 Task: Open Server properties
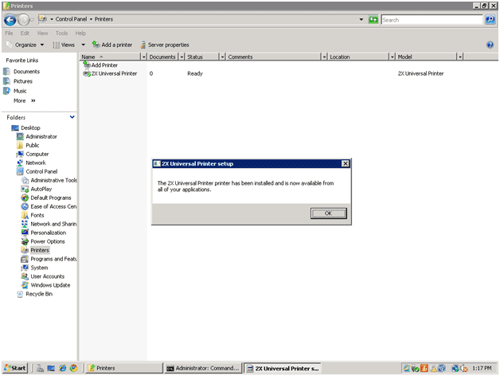coord(165,45)
